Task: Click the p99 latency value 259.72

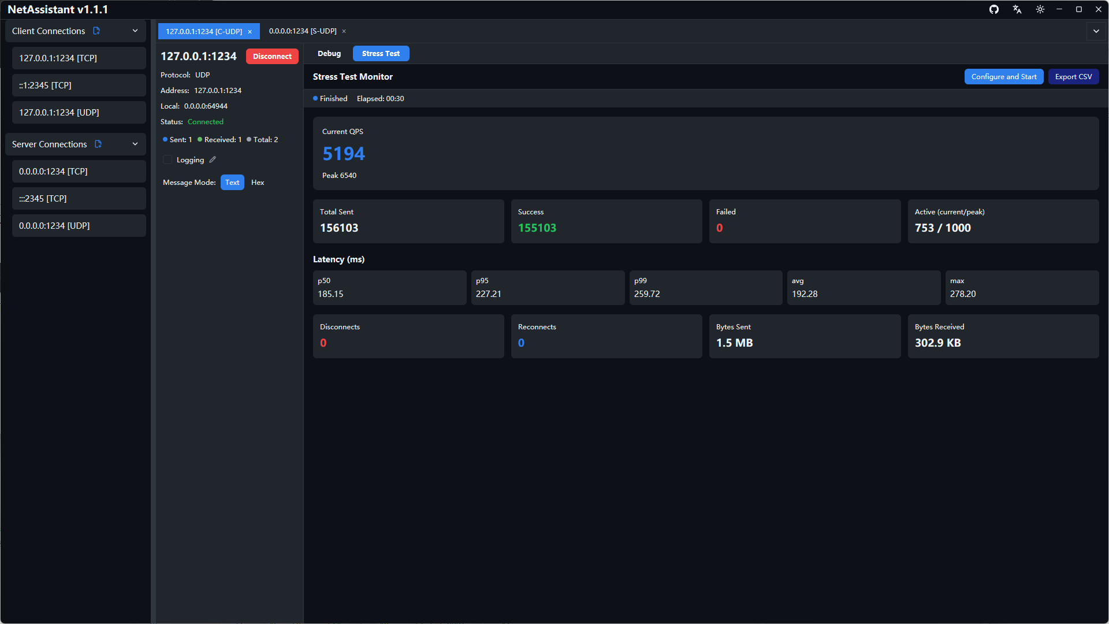Action: coord(647,294)
